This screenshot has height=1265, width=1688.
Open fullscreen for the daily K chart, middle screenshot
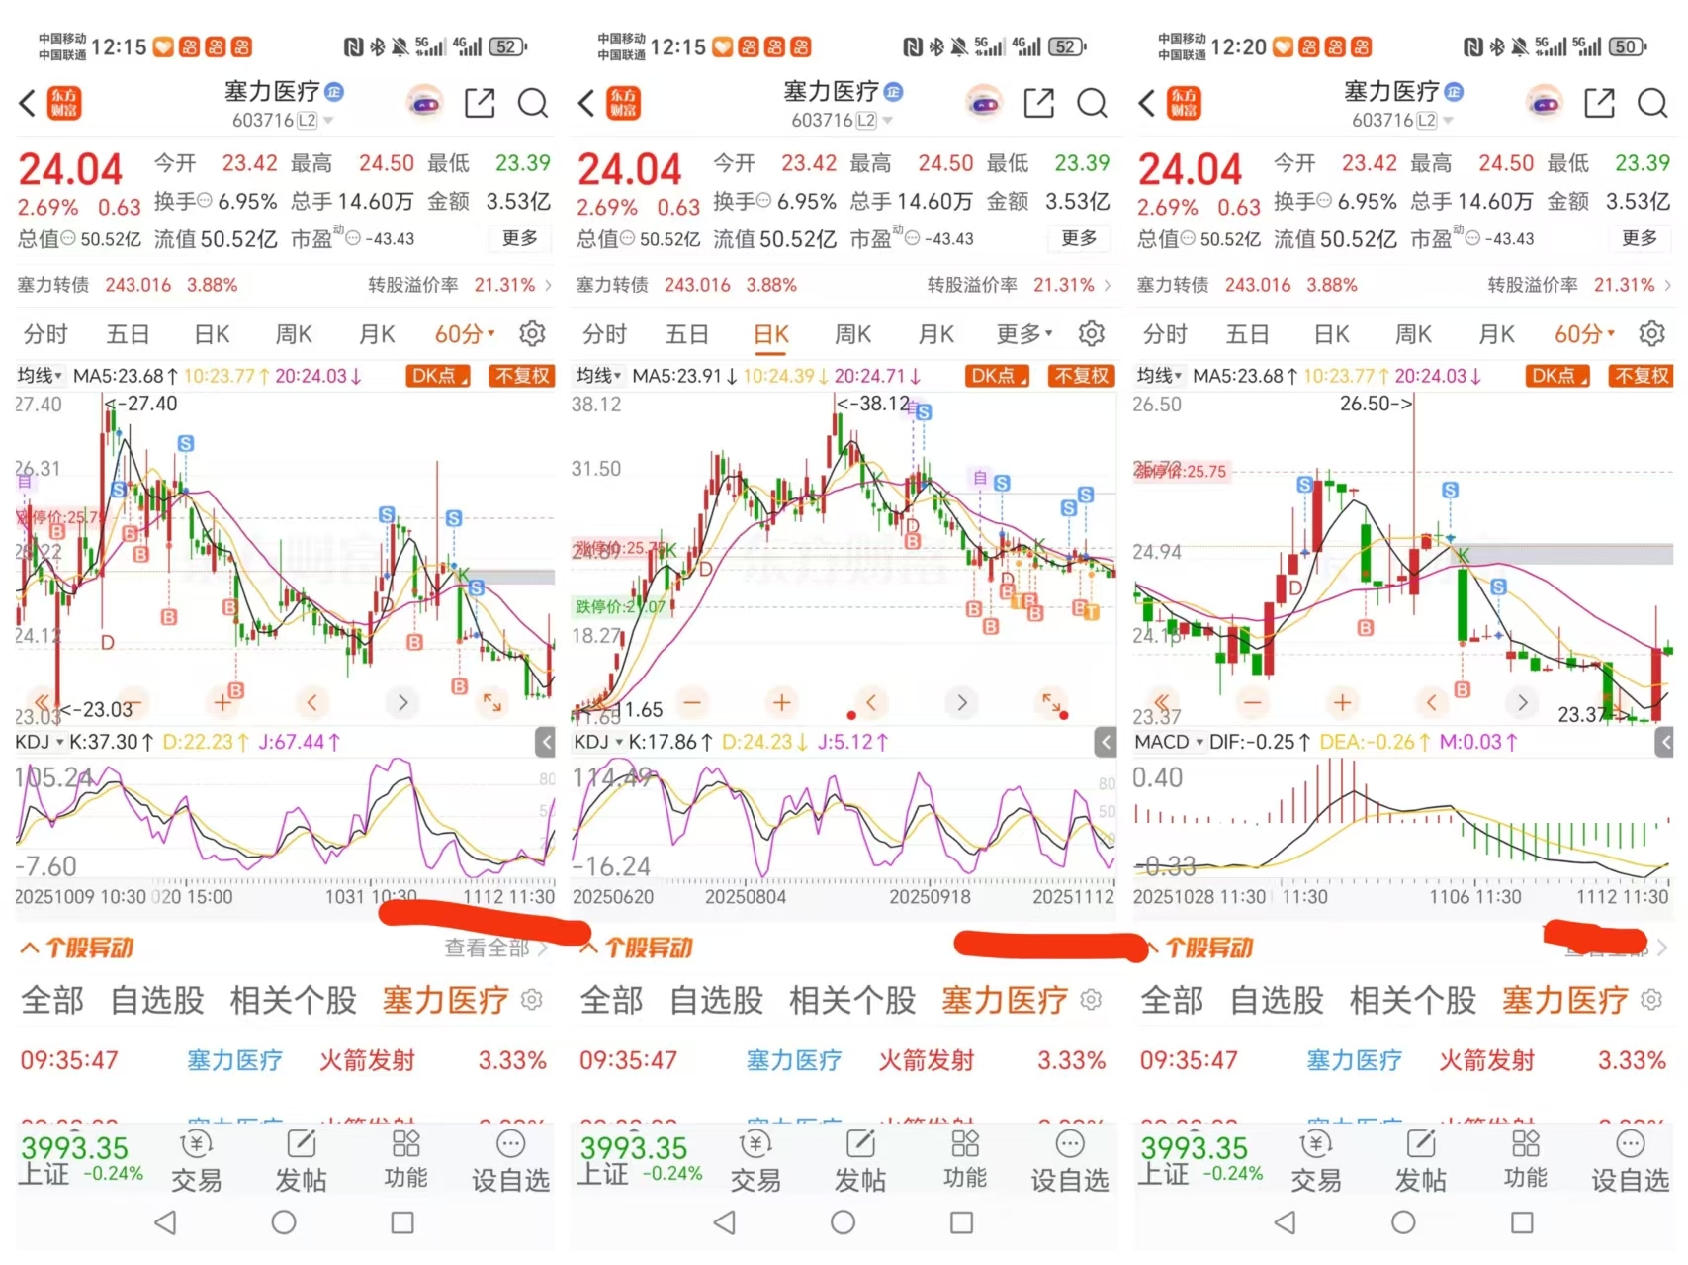1051,702
